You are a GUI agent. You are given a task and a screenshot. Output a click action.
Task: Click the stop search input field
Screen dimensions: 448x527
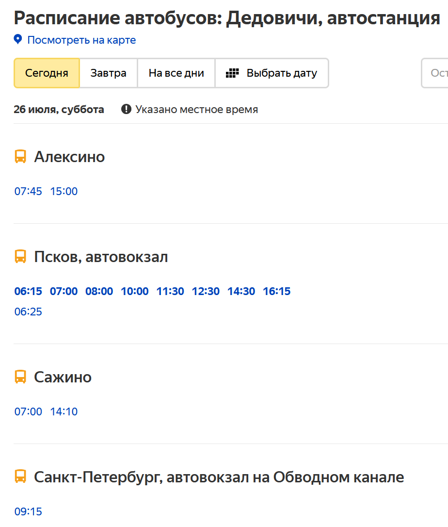436,73
